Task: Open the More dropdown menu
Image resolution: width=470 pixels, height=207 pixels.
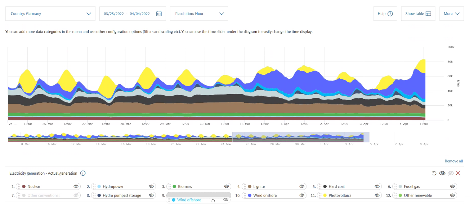Action: click(x=452, y=14)
